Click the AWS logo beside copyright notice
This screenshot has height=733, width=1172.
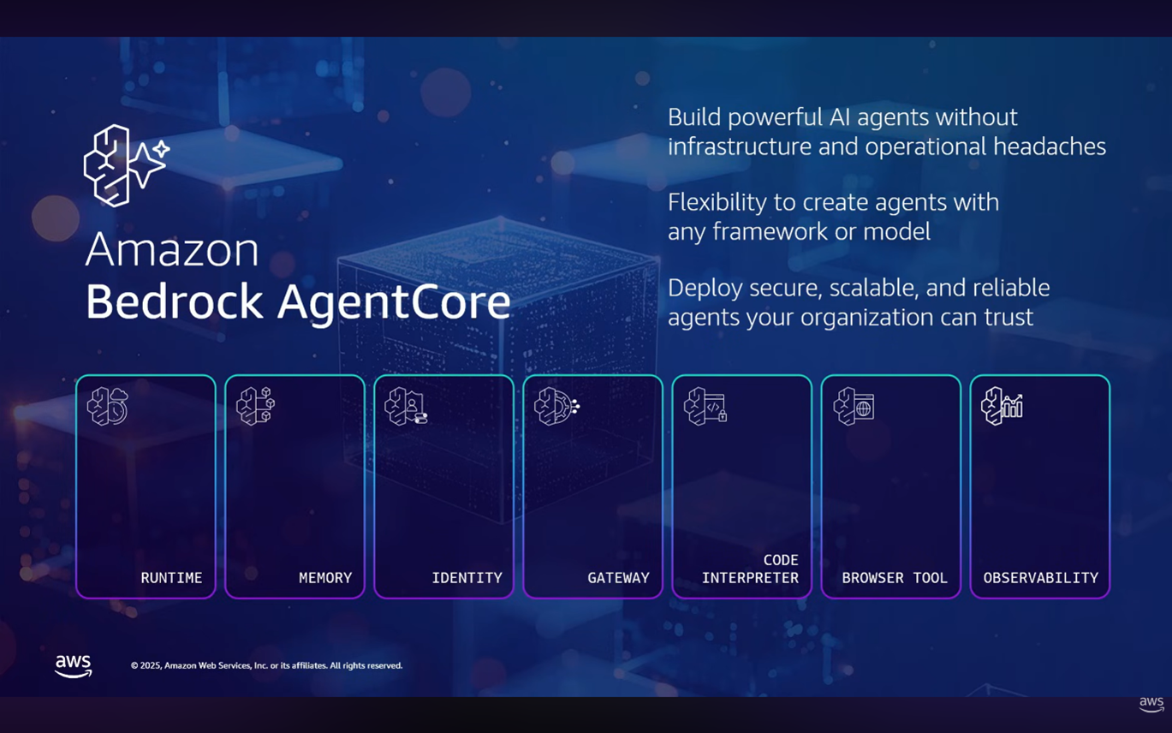(74, 666)
